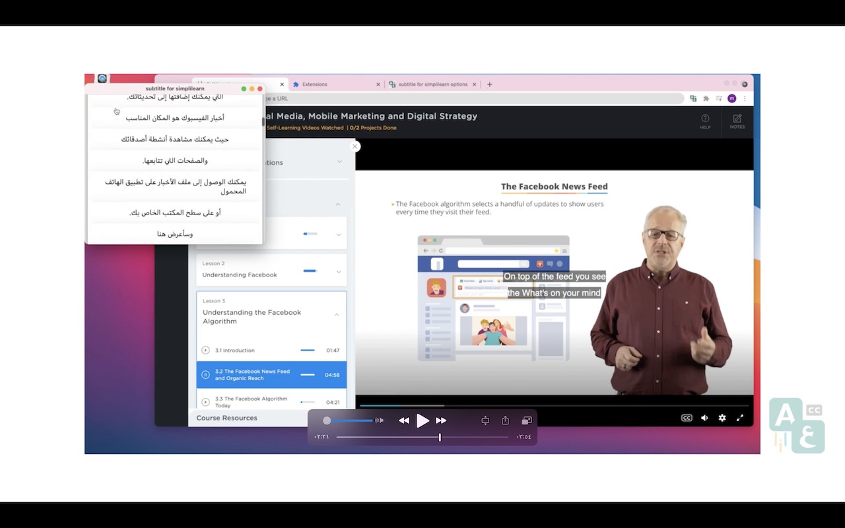Close the first Chrome tab

[282, 84]
